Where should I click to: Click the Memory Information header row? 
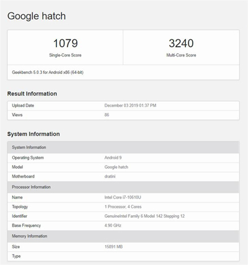123,236
